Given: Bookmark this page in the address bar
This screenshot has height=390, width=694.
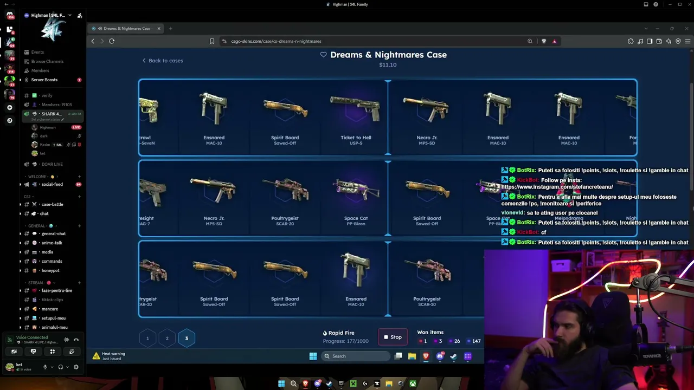Looking at the screenshot, I should point(212,41).
